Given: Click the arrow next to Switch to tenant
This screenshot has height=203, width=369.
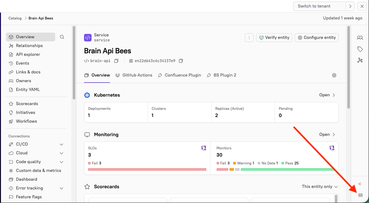Looking at the screenshot, I should coord(350,6).
